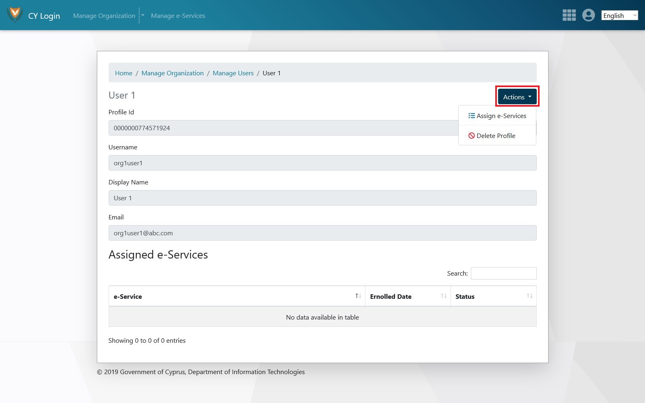Select Assign e-Services from Actions menu
The height and width of the screenshot is (403, 645).
(x=501, y=116)
